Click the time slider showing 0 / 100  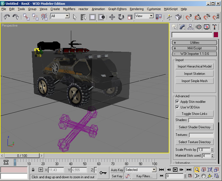[x=22, y=156]
